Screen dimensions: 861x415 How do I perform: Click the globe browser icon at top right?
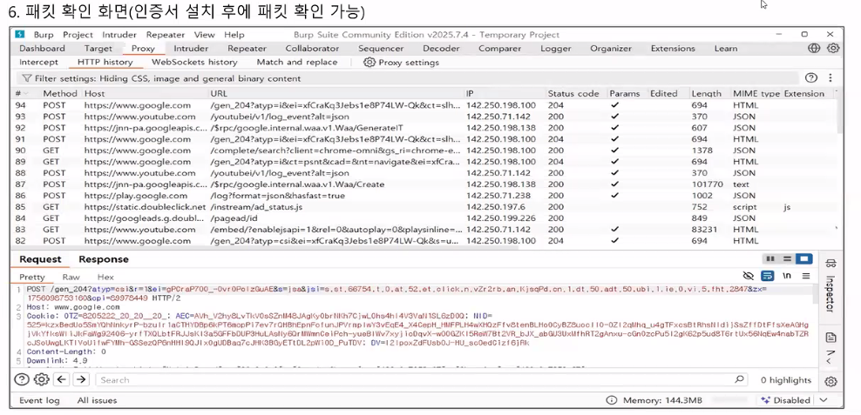click(814, 48)
